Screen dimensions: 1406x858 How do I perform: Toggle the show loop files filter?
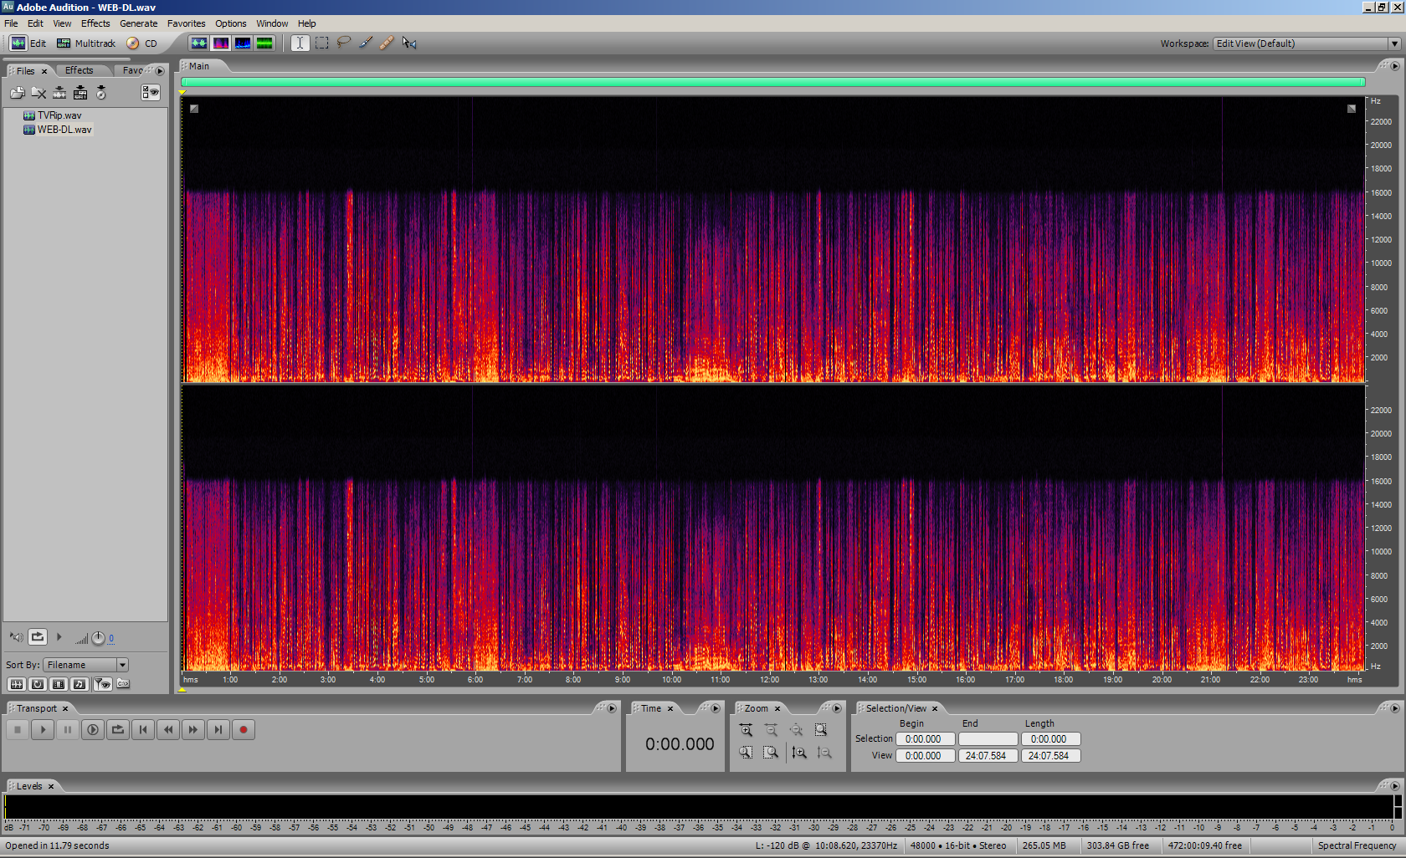tap(38, 684)
